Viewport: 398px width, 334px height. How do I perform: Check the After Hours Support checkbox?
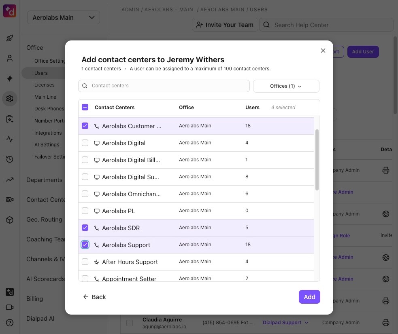click(85, 262)
